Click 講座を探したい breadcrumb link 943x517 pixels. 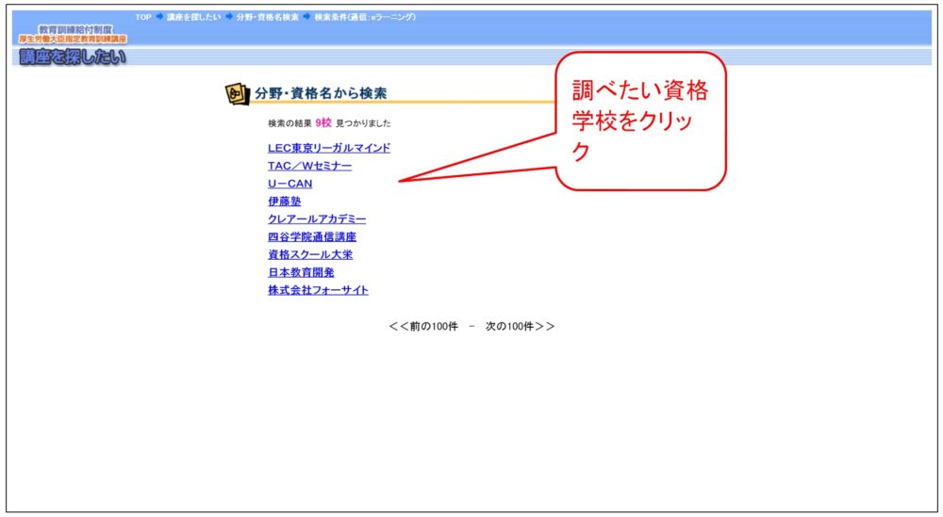[193, 17]
